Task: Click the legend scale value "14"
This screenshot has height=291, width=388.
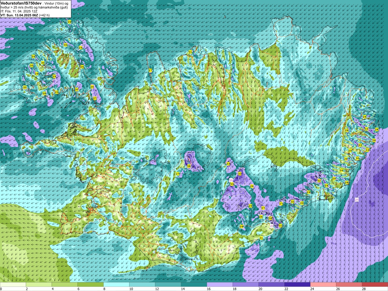Action: [x=183, y=289]
